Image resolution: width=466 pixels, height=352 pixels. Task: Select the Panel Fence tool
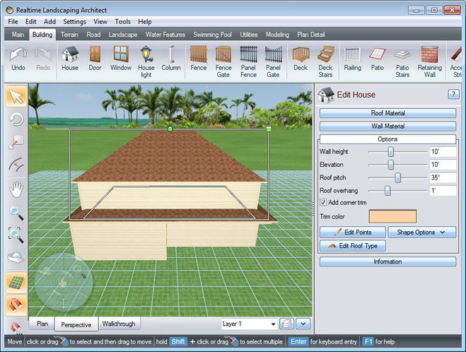pos(248,62)
